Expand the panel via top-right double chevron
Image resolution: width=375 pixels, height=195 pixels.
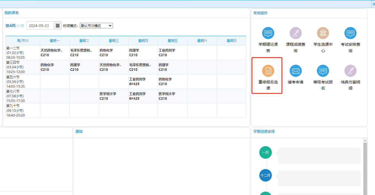(373, 4)
